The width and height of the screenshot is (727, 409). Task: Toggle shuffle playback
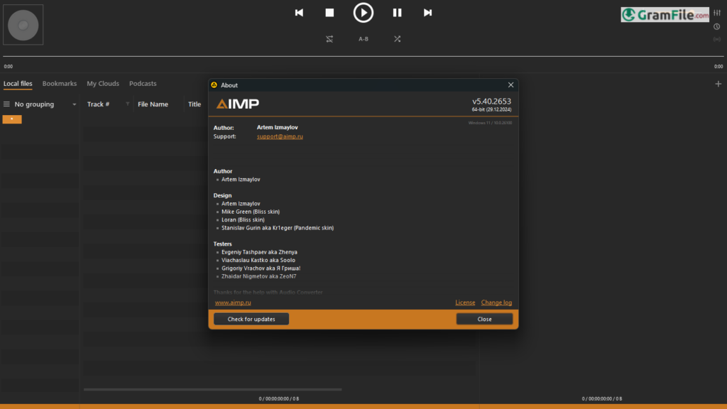click(x=397, y=39)
